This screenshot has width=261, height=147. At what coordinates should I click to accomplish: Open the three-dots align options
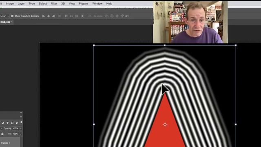tap(89, 16)
